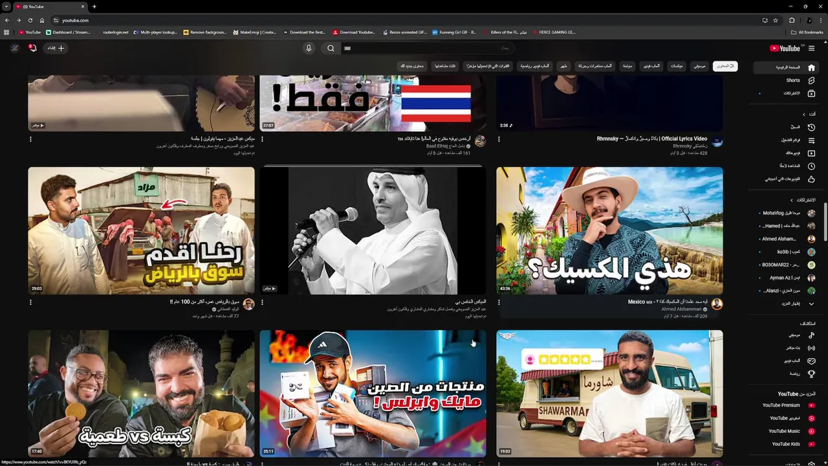Screen dimensions: 828x466
Task: Click the Create button
Action: 56,48
